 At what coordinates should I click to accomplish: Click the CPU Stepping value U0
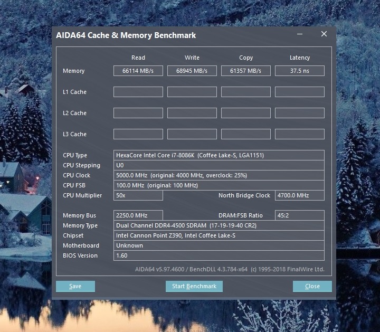[x=219, y=165]
